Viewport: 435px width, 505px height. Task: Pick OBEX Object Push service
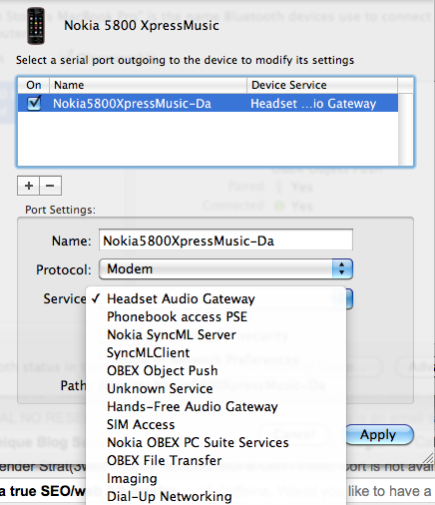[x=216, y=370]
